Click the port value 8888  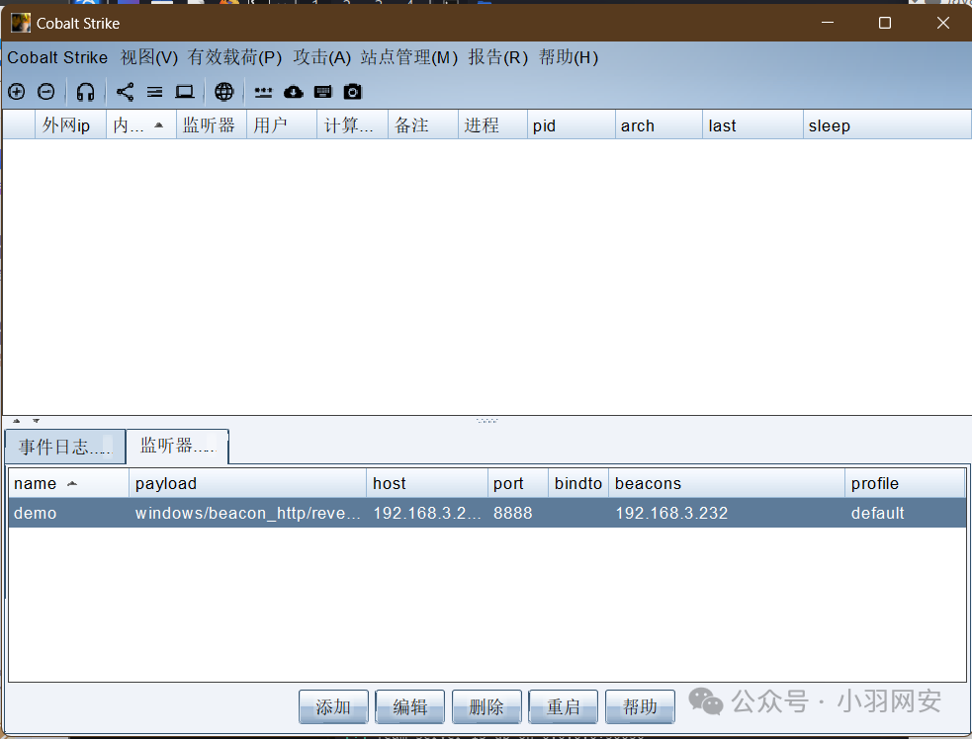517,513
